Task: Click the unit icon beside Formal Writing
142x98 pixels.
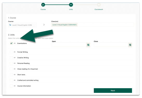Action: pyautogui.click(x=15, y=52)
